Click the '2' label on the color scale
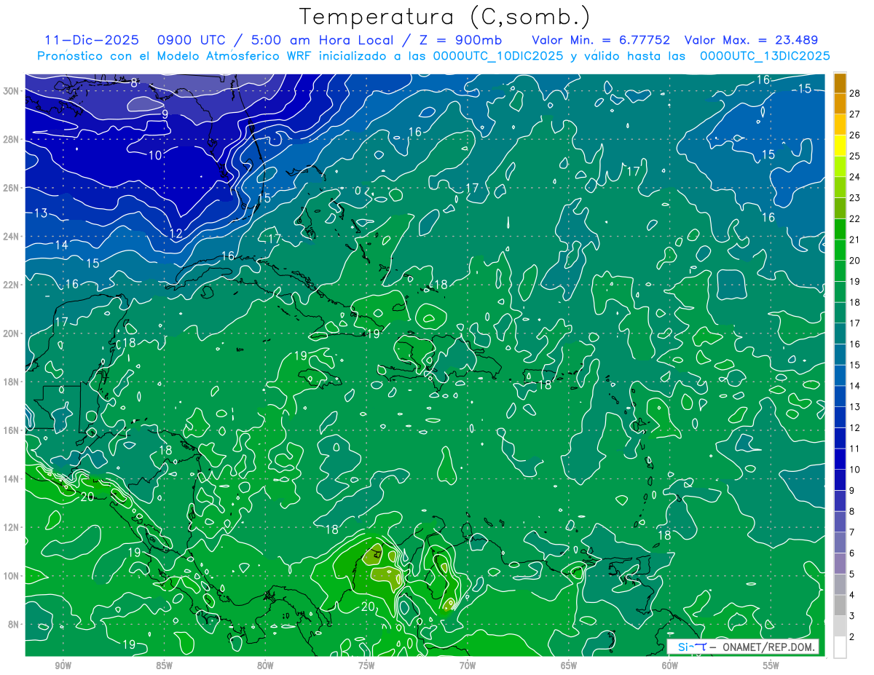Viewport: 874px width, 675px height. pyautogui.click(x=852, y=637)
